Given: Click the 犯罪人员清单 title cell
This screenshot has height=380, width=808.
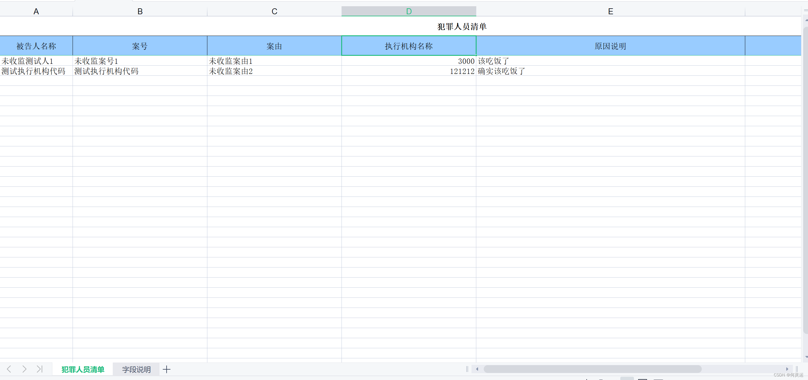Looking at the screenshot, I should coord(462,27).
